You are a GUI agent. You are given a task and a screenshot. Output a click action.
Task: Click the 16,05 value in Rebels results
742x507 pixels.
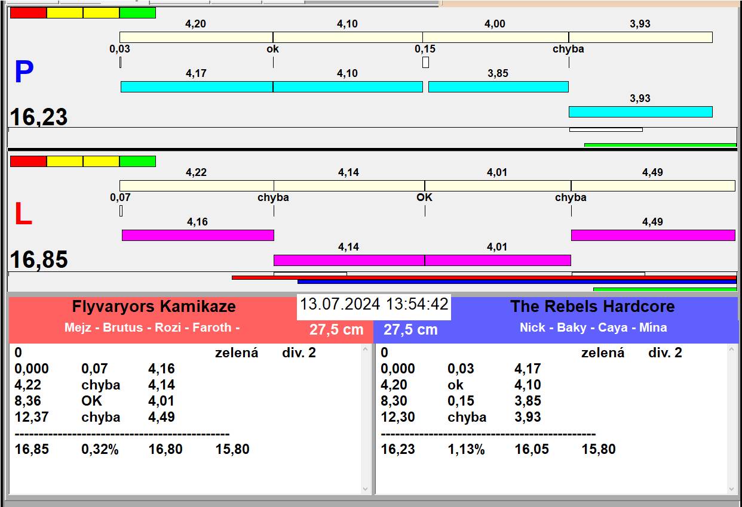[532, 449]
